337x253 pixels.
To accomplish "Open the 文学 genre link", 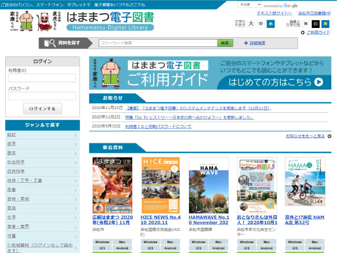I will 12,218.
